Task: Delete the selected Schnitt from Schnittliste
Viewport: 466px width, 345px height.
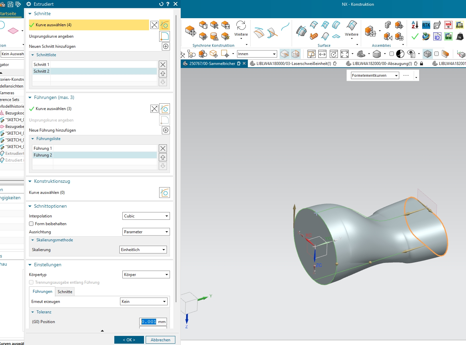Action: (163, 65)
